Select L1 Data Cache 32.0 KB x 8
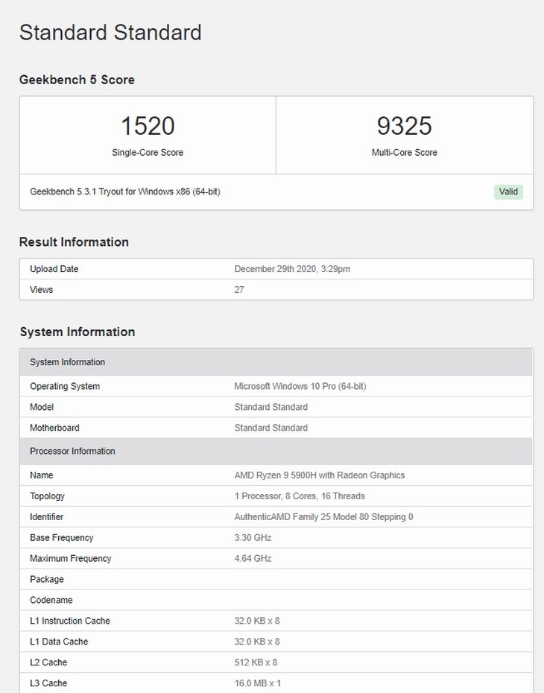544x693 pixels. (257, 642)
